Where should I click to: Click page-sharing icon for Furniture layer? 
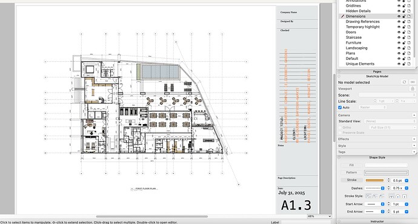(x=409, y=43)
